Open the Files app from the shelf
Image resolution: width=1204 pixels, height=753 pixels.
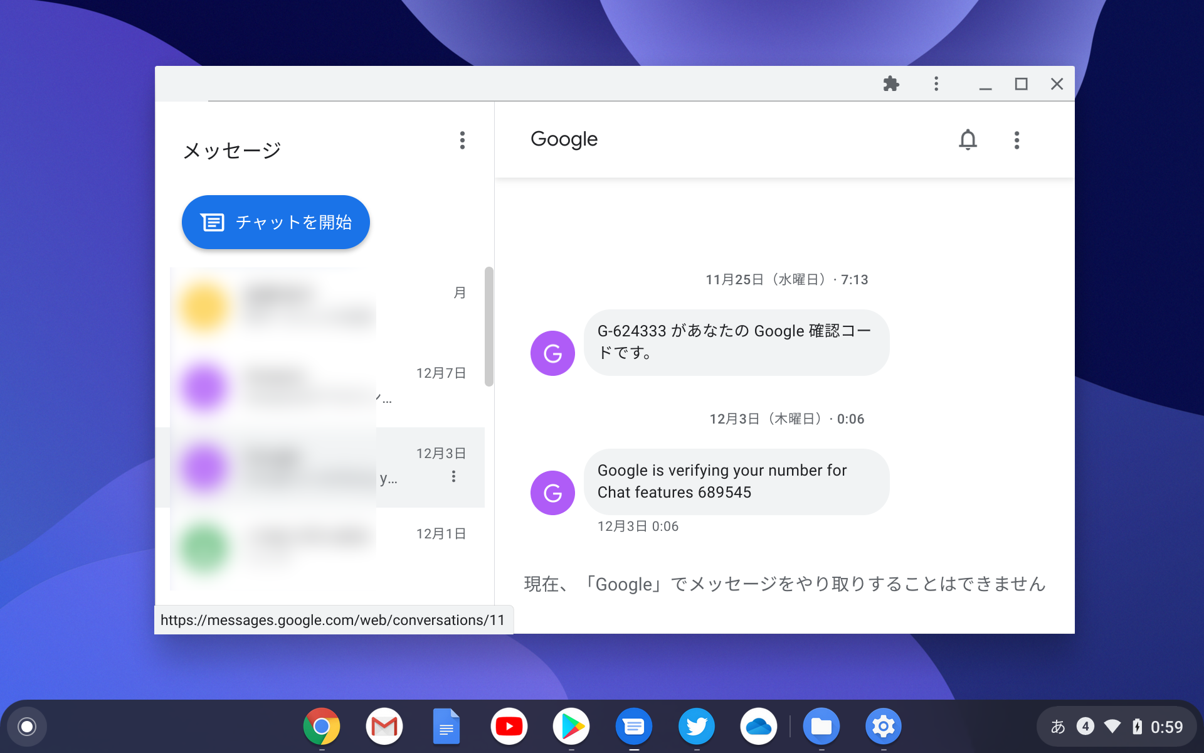[821, 726]
